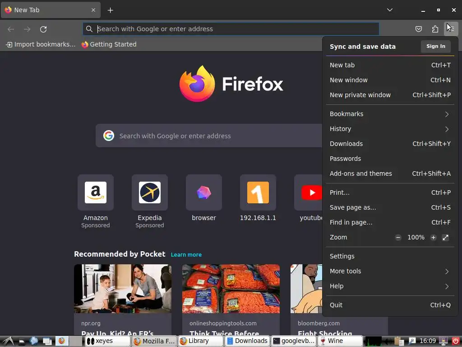The width and height of the screenshot is (462, 347).
Task: Open Downloads from the menu
Action: (390, 144)
